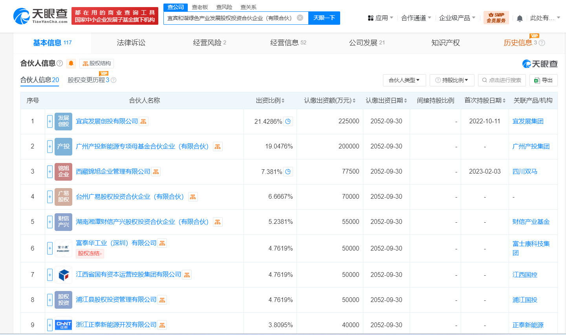Click the help icon next to 历史信息
Screen dimensions: 566x335
[x=542, y=43]
